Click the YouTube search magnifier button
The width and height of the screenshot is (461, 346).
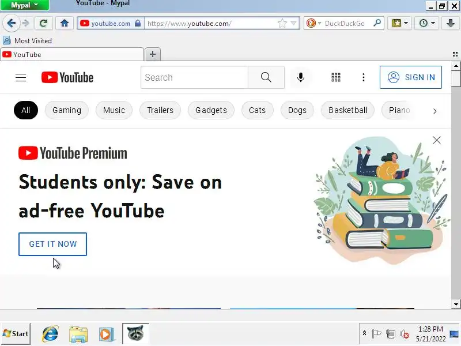266,77
